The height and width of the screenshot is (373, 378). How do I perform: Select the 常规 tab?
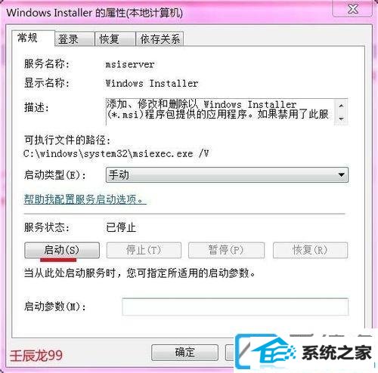point(33,38)
